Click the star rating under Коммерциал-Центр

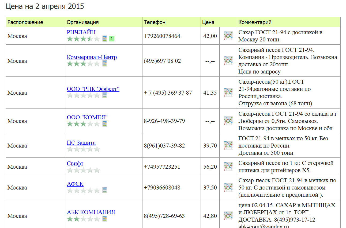pos(83,64)
